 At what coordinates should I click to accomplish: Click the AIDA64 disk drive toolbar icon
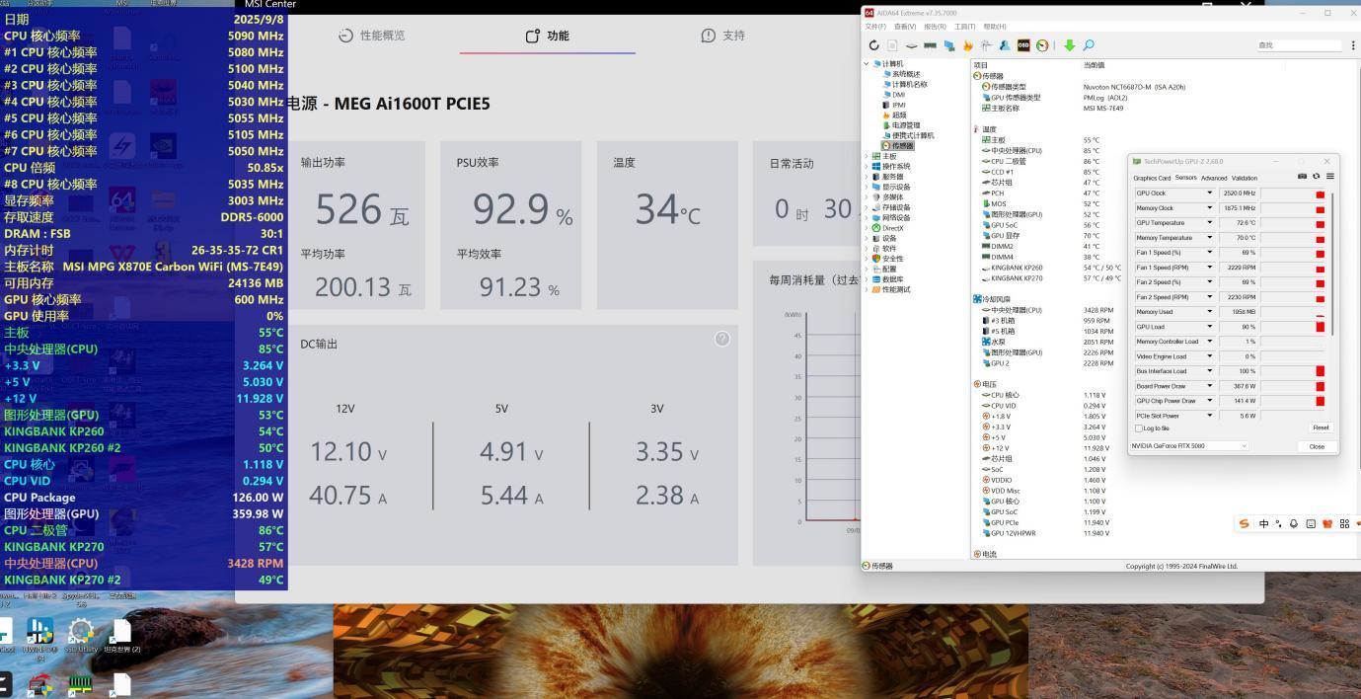pos(911,45)
